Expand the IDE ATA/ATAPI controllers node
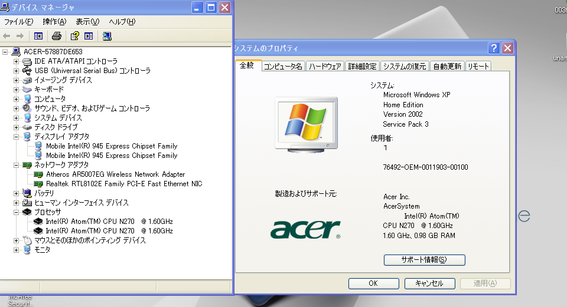This screenshot has width=567, height=307. click(16, 61)
